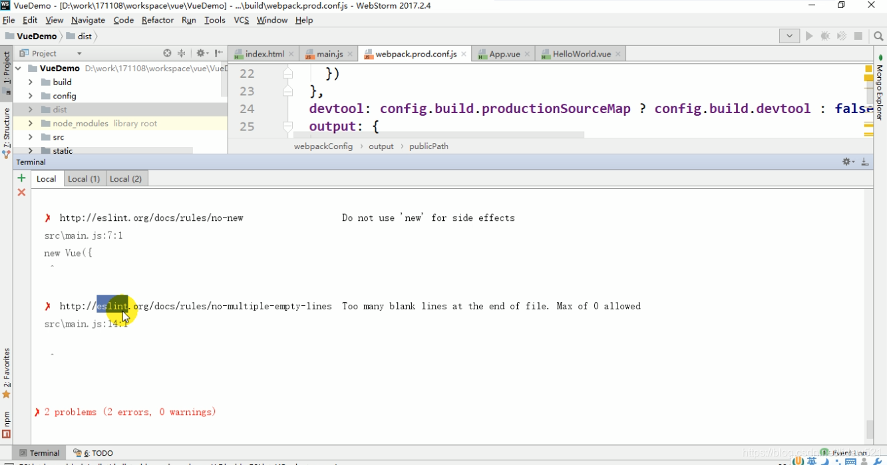Open the Run menu
The image size is (887, 465).
click(x=189, y=20)
